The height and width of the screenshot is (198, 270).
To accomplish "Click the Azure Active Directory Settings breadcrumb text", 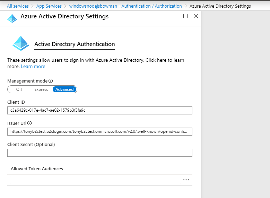I will pyautogui.click(x=220, y=6).
